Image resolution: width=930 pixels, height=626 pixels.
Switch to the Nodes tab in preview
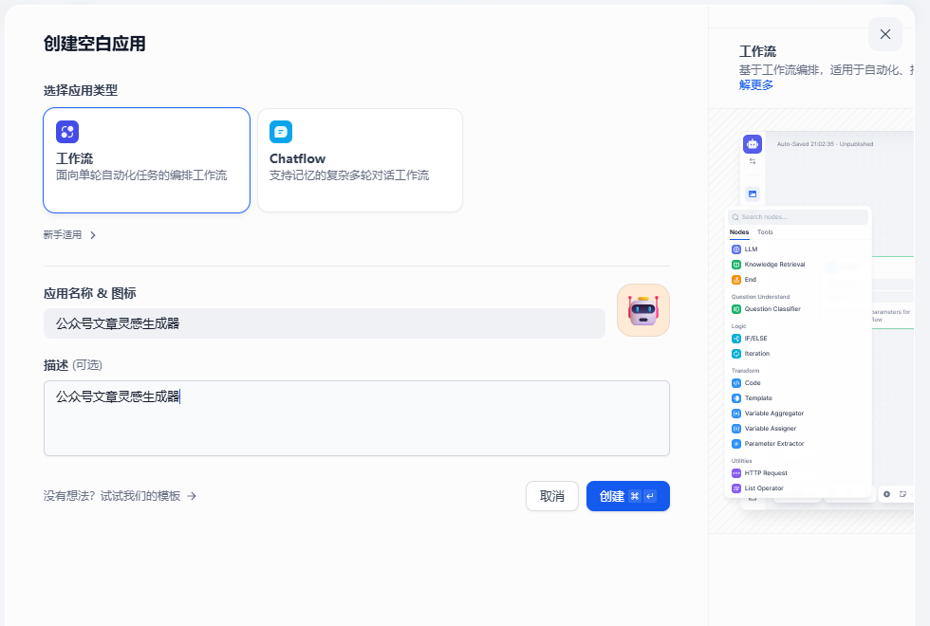(x=738, y=232)
